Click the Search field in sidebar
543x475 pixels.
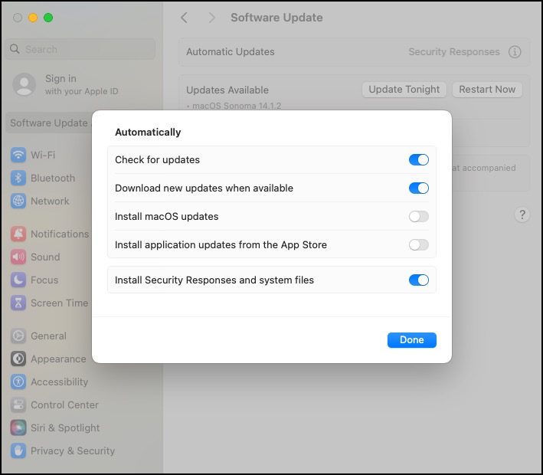80,49
